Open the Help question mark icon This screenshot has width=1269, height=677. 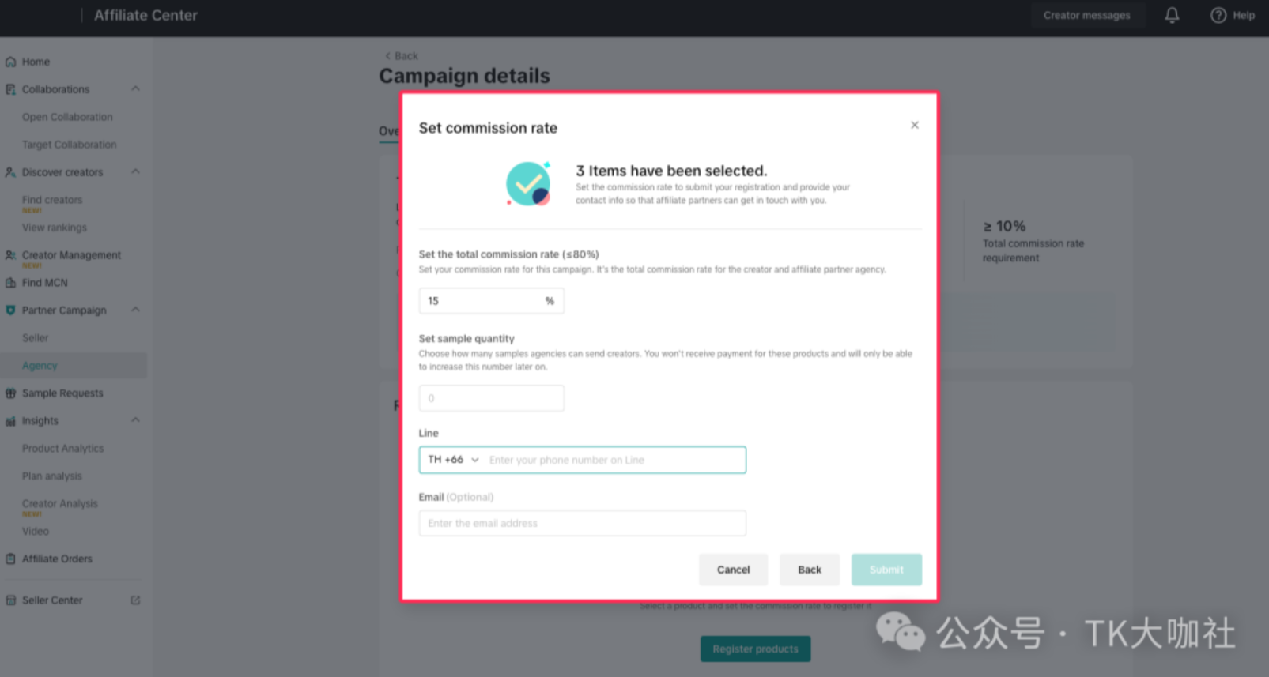(1218, 15)
